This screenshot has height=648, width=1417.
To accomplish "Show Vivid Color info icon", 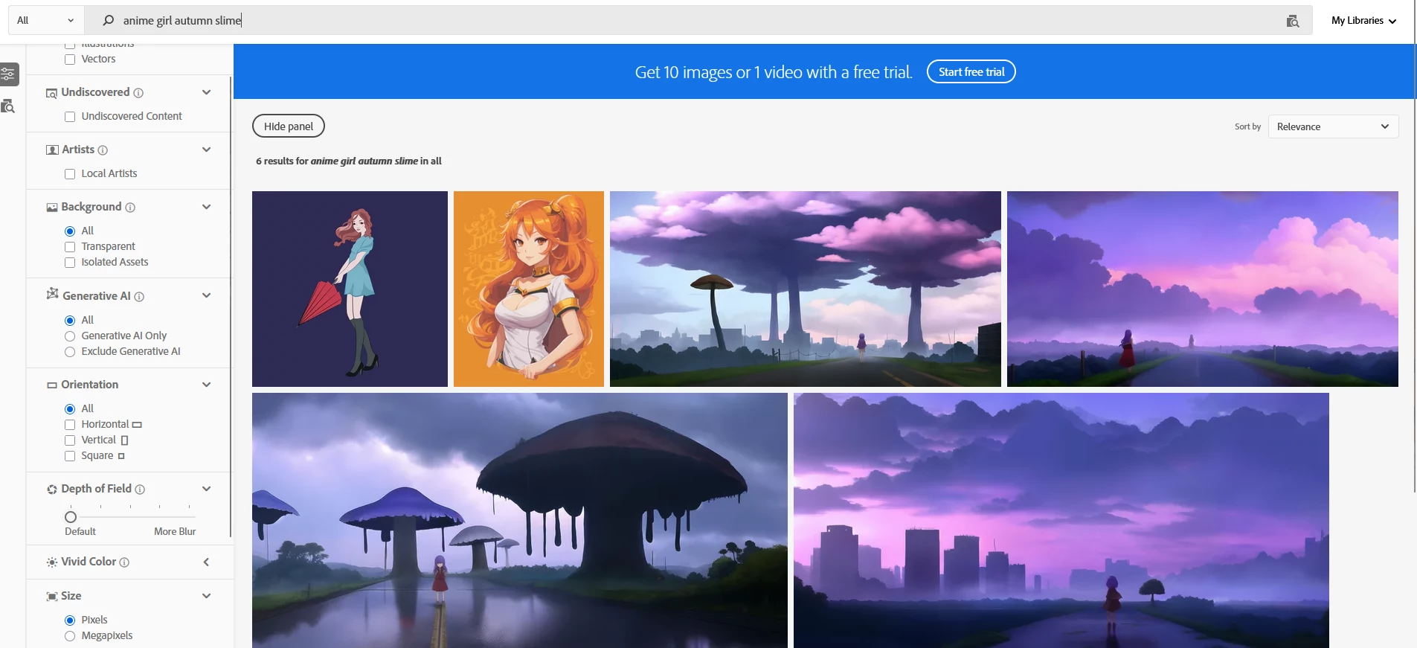I will [124, 562].
